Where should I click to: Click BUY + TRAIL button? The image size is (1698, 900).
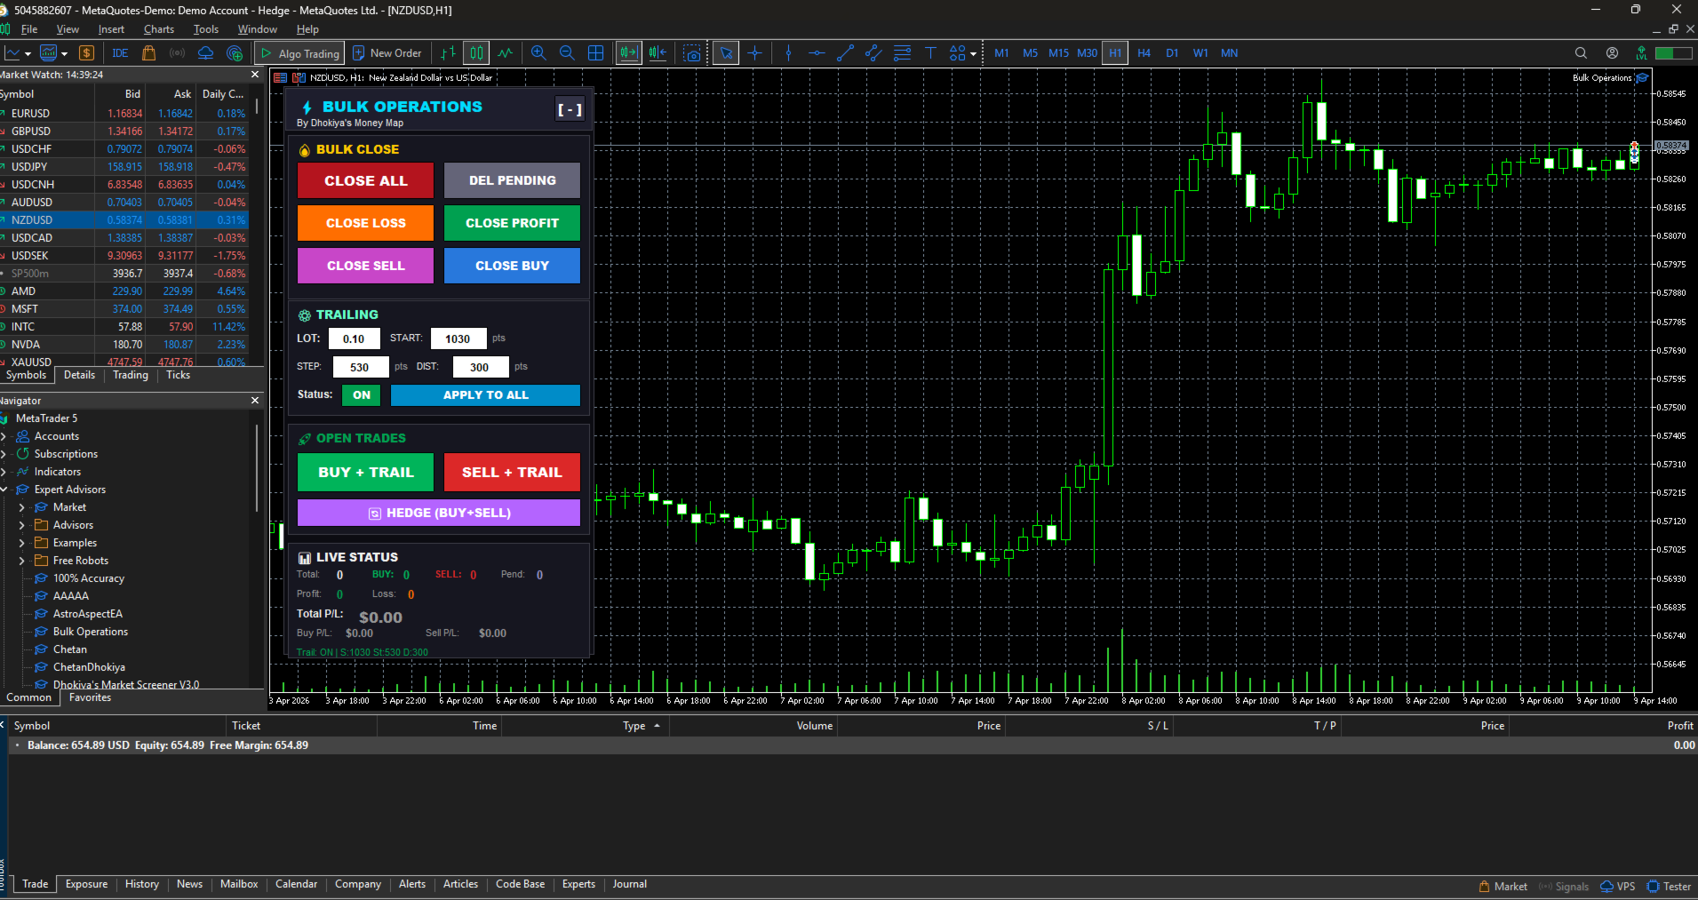click(365, 473)
